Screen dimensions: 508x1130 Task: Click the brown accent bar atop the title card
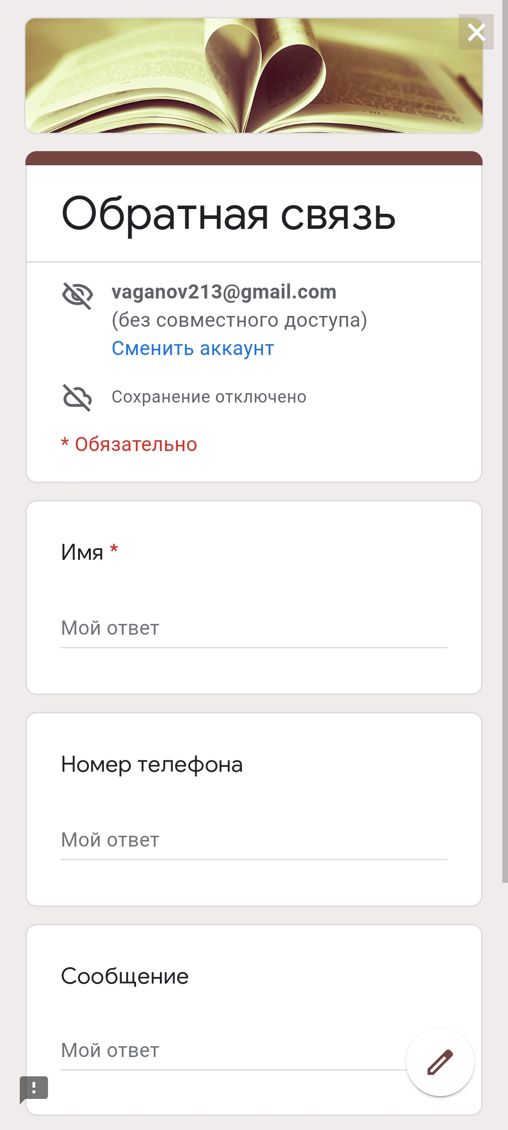[254, 158]
